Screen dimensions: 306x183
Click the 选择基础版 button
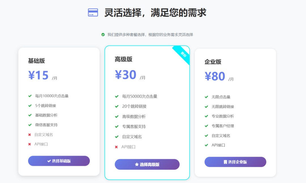59,161
